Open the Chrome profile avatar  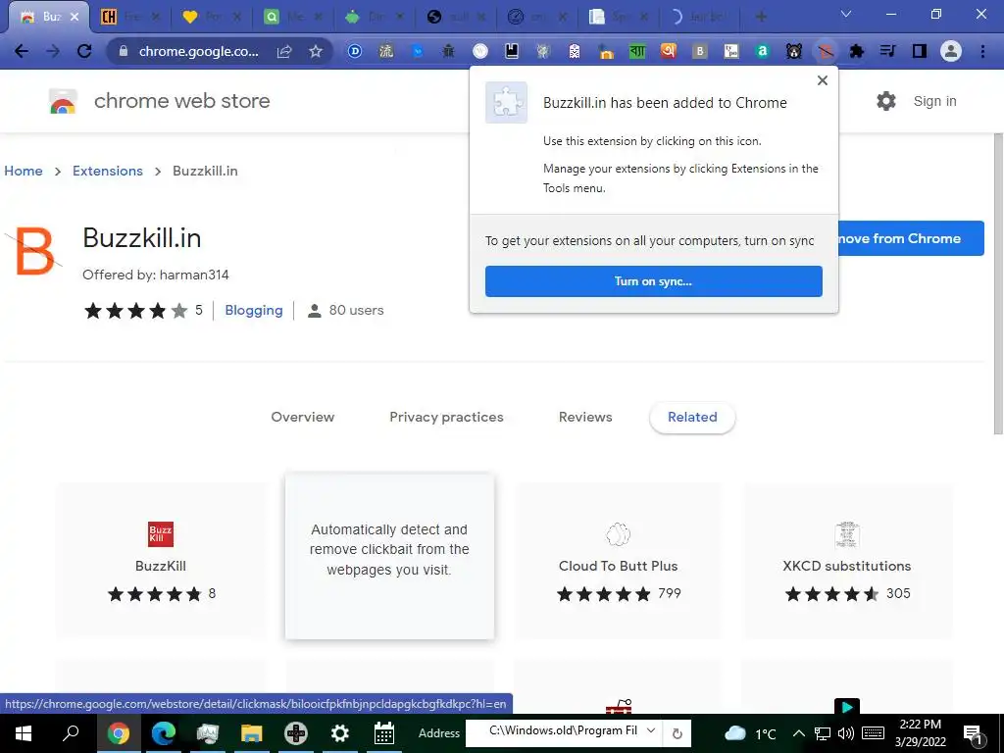click(x=951, y=51)
